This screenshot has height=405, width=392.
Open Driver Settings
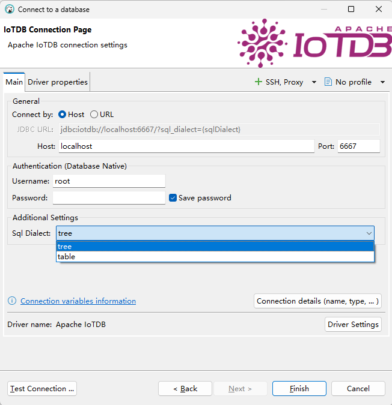click(353, 325)
